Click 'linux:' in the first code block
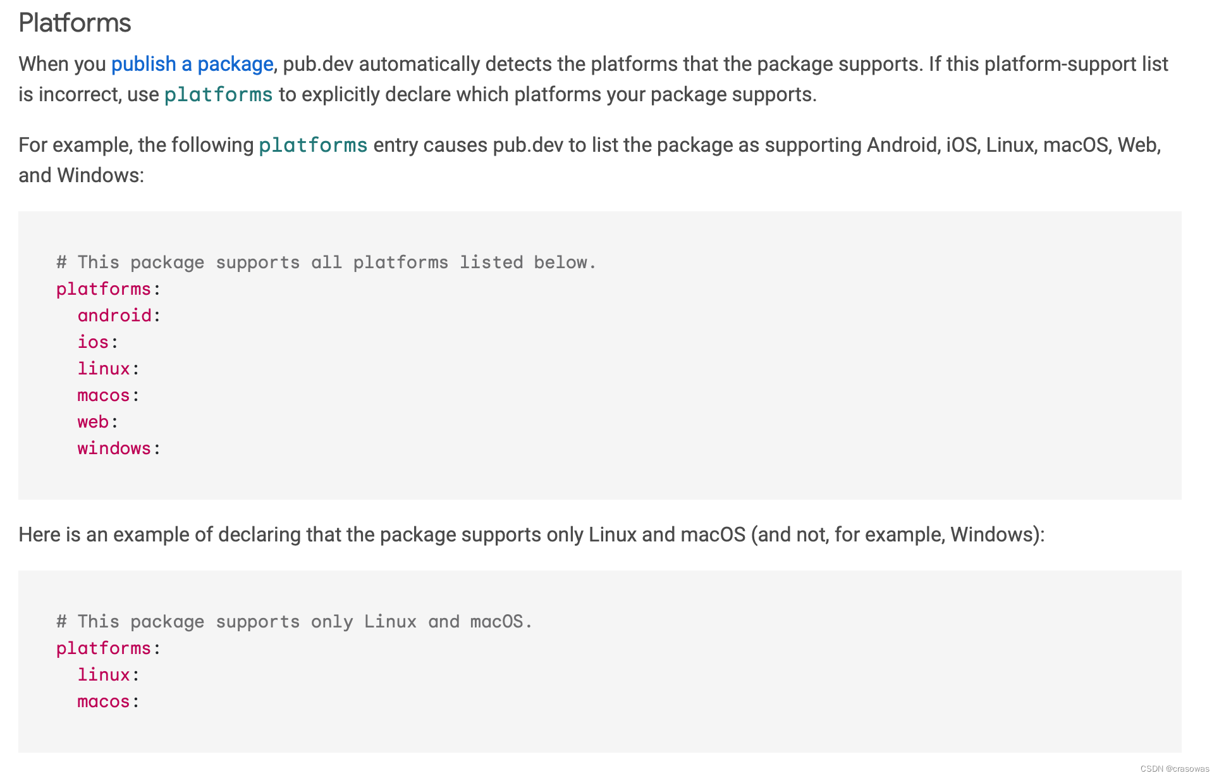Screen dimensions: 1219x778 [x=108, y=369]
